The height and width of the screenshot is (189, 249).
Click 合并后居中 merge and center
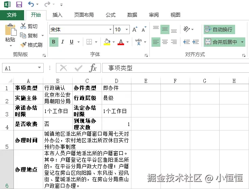(221, 42)
